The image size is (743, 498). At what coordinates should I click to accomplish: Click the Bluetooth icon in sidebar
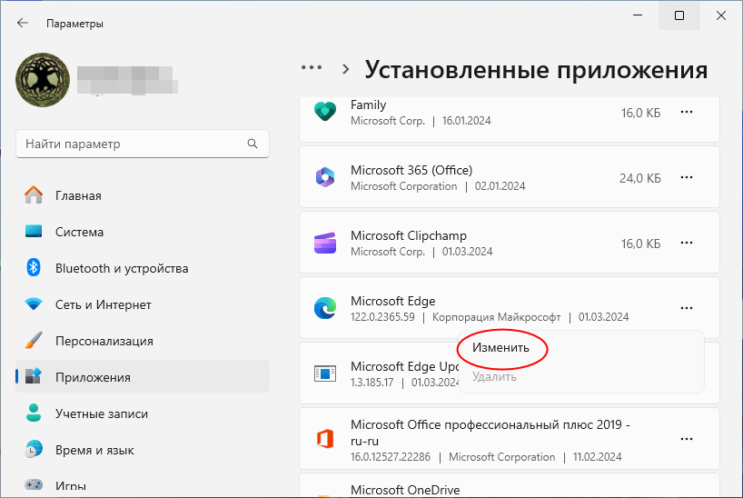coord(34,268)
